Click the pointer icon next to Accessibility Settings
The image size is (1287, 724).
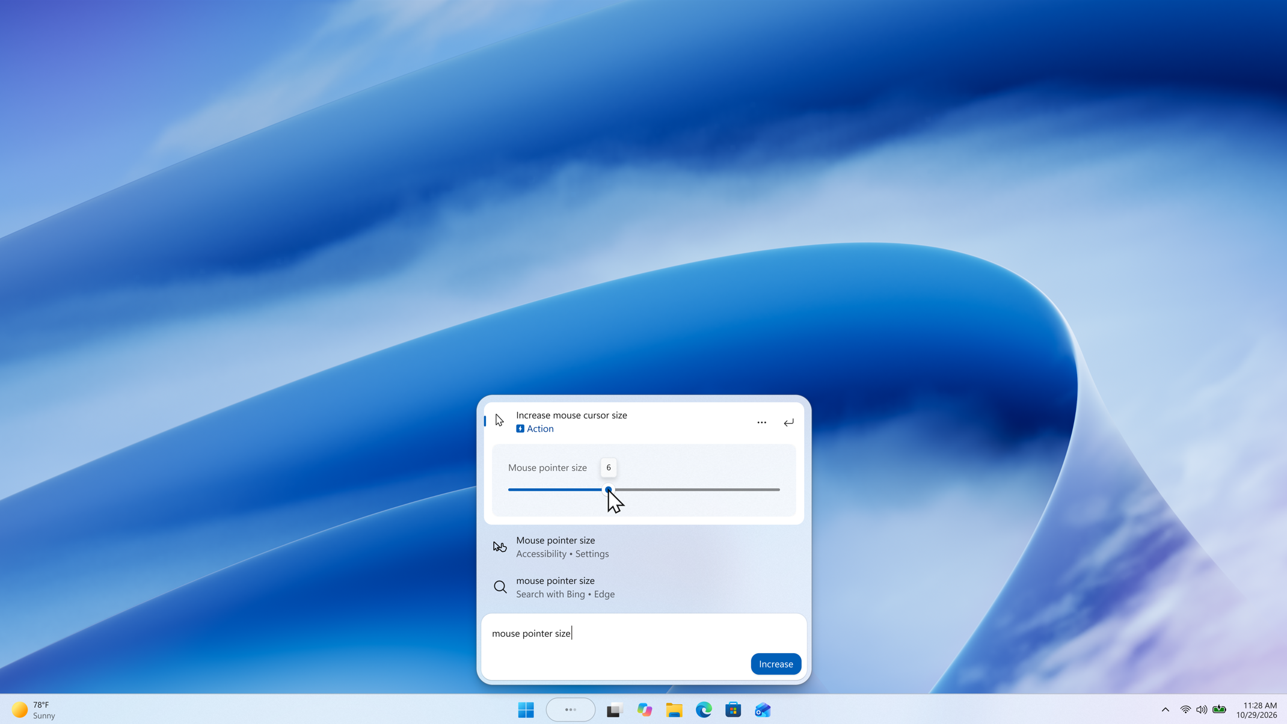(x=500, y=547)
